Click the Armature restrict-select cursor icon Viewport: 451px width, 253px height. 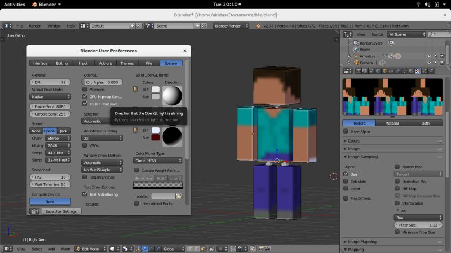point(436,56)
